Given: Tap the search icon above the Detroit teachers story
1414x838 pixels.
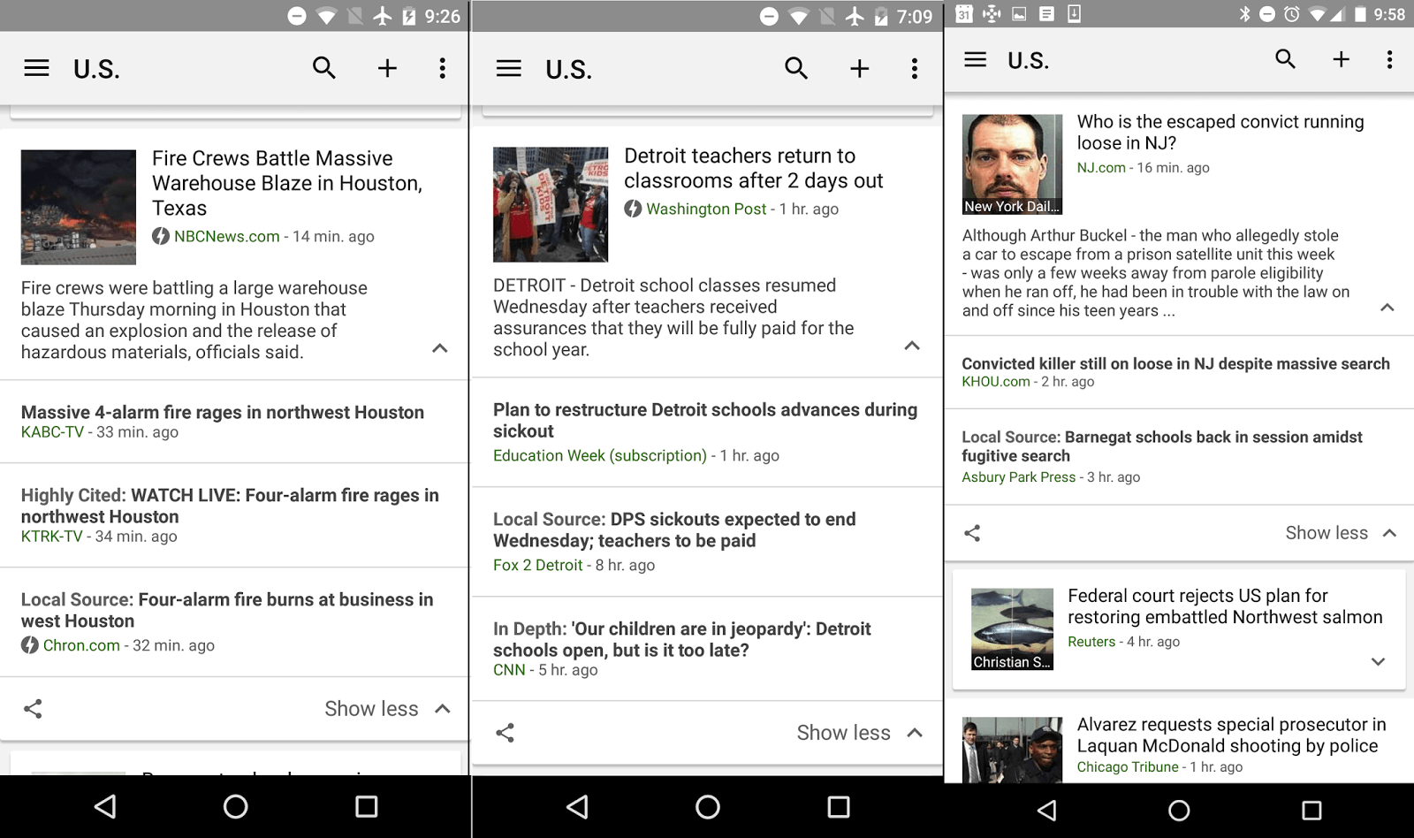Looking at the screenshot, I should pos(795,68).
